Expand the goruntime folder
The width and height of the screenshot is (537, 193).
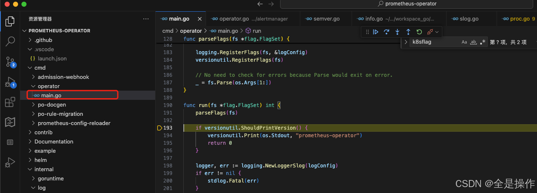87,178
